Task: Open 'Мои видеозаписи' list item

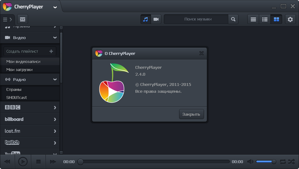Action: (x=30, y=61)
